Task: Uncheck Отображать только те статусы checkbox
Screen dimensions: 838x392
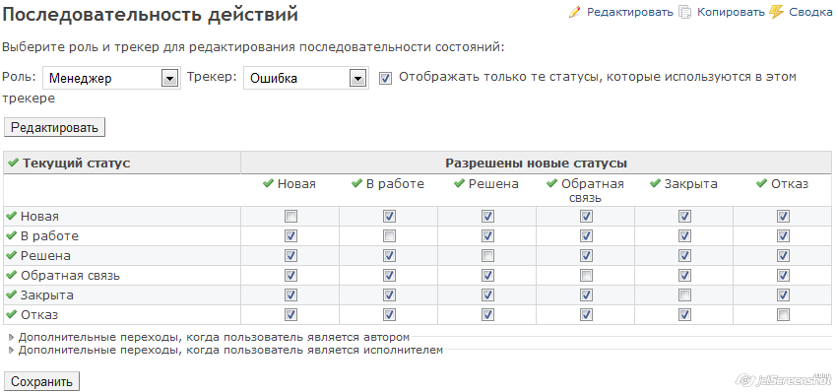Action: 385,78
